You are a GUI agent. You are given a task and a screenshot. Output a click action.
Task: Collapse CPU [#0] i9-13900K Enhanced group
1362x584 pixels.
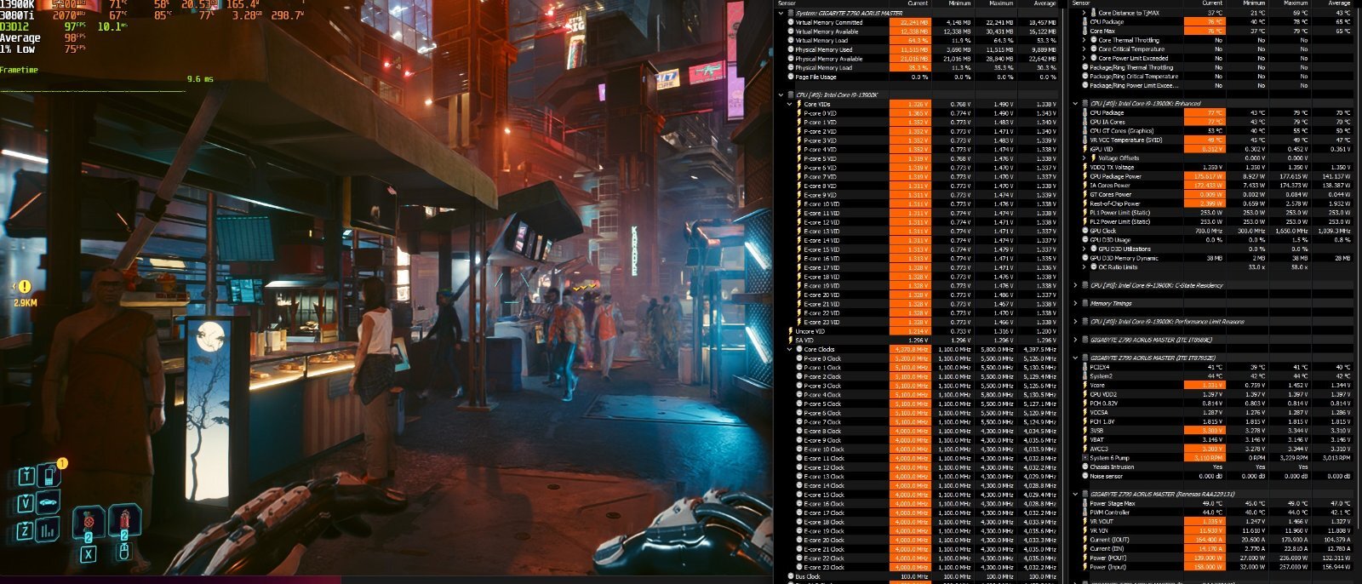click(x=1075, y=104)
